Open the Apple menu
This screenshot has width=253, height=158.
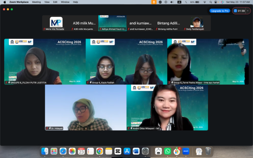coord(5,2)
